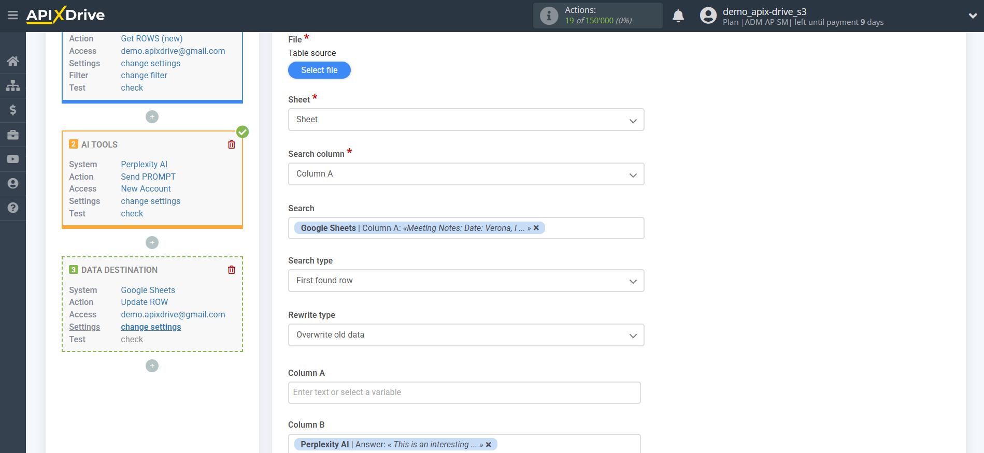Click the Send PROMPT action link
The image size is (984, 453).
click(x=148, y=177)
